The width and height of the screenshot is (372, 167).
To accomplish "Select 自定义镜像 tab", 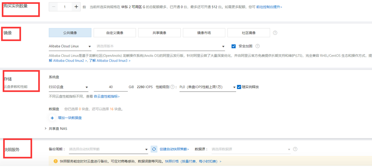I will 114,33.
